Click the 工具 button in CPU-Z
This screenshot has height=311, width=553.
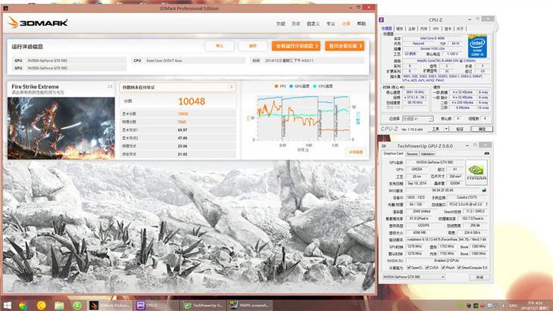coord(436,129)
